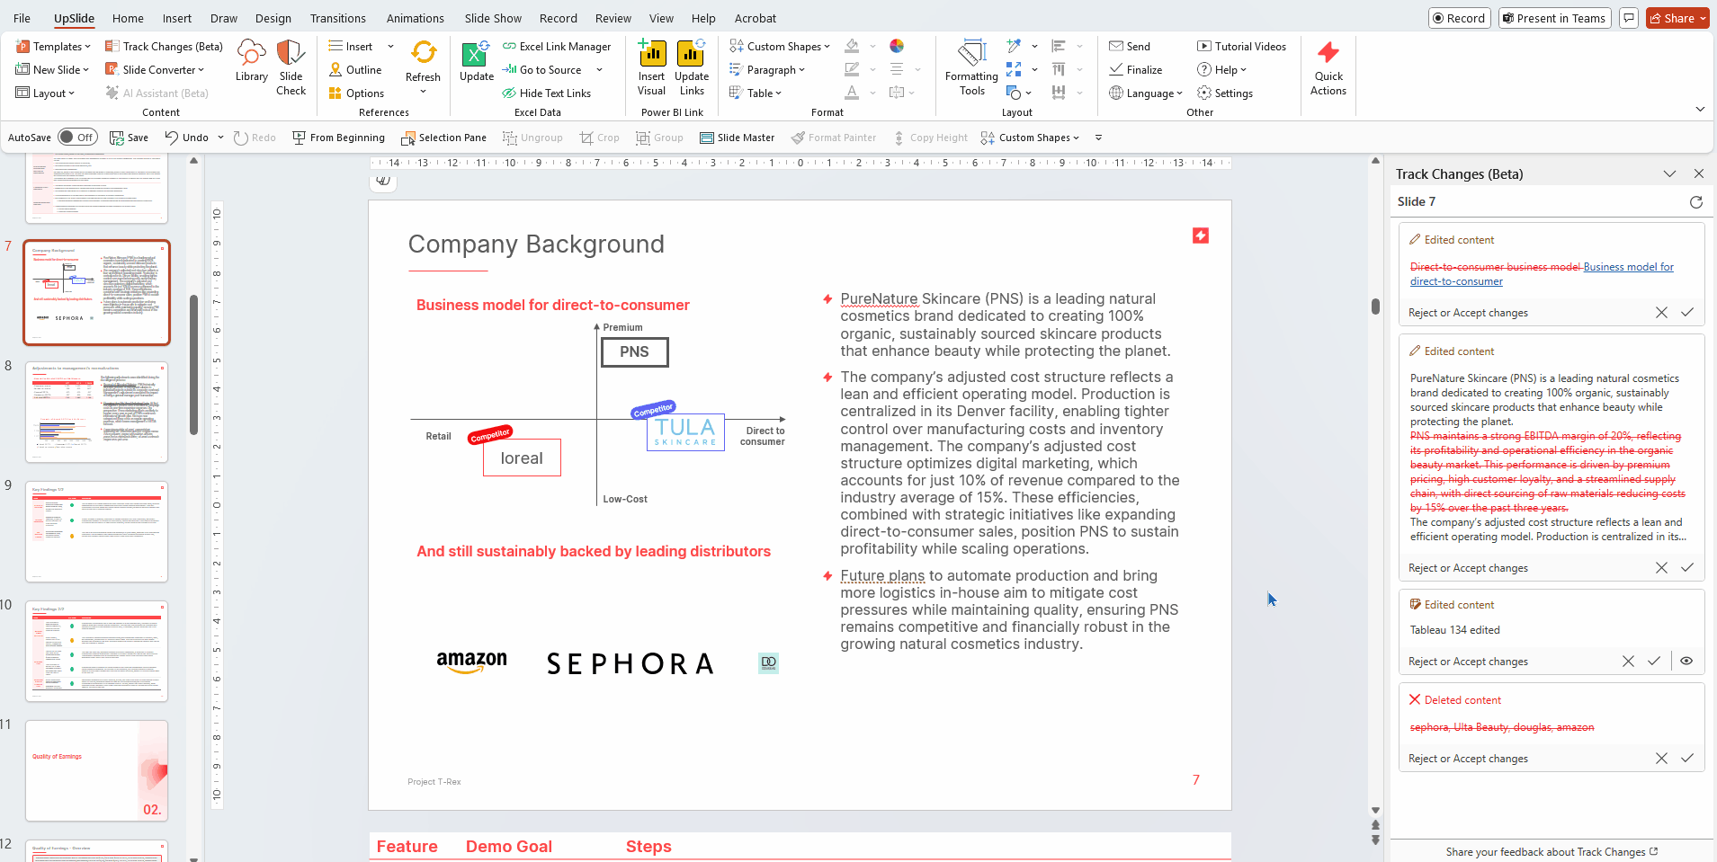Open the Language dropdown
The image size is (1717, 862).
tap(1145, 93)
